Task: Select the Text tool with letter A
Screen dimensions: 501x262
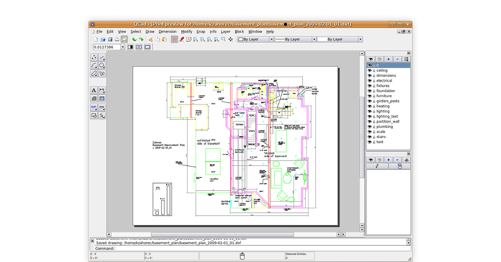Action: point(94,90)
